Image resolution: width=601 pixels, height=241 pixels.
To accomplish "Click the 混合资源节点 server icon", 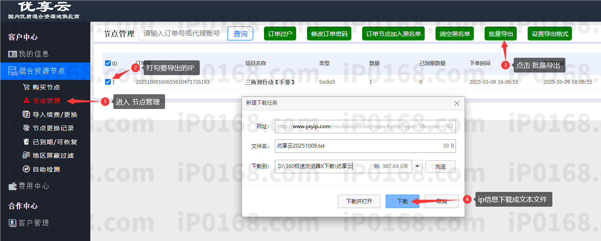I will click(x=13, y=71).
